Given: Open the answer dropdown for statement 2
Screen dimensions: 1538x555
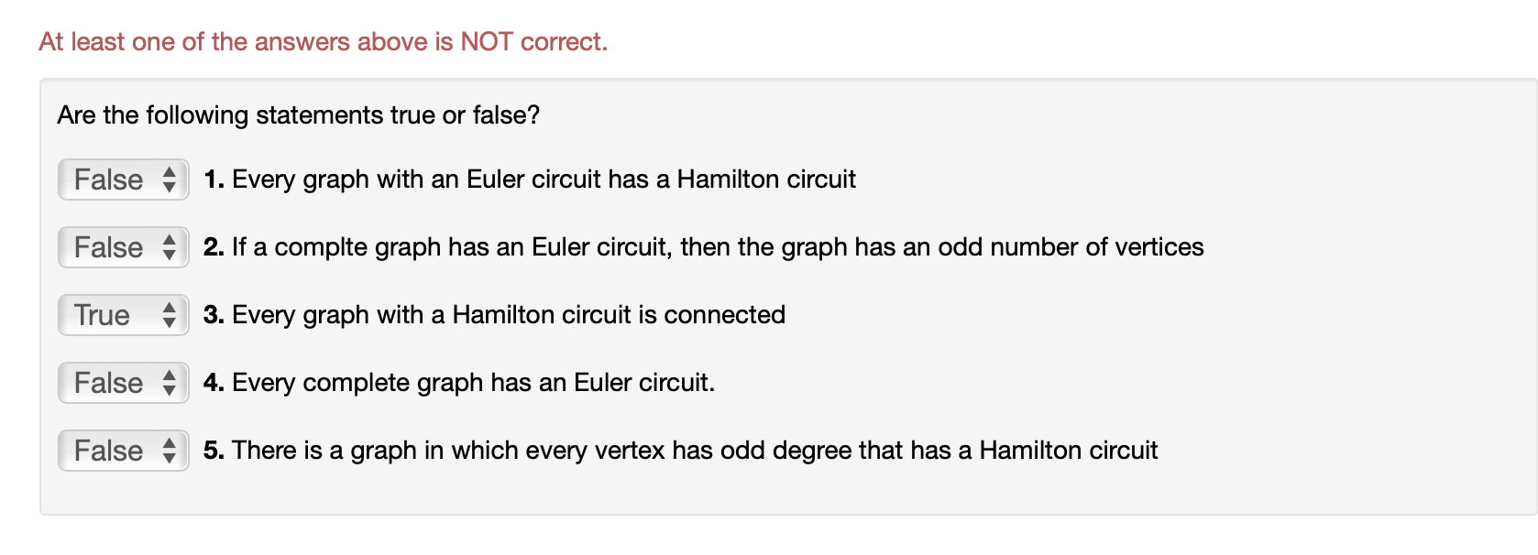Looking at the screenshot, I should pos(122,247).
